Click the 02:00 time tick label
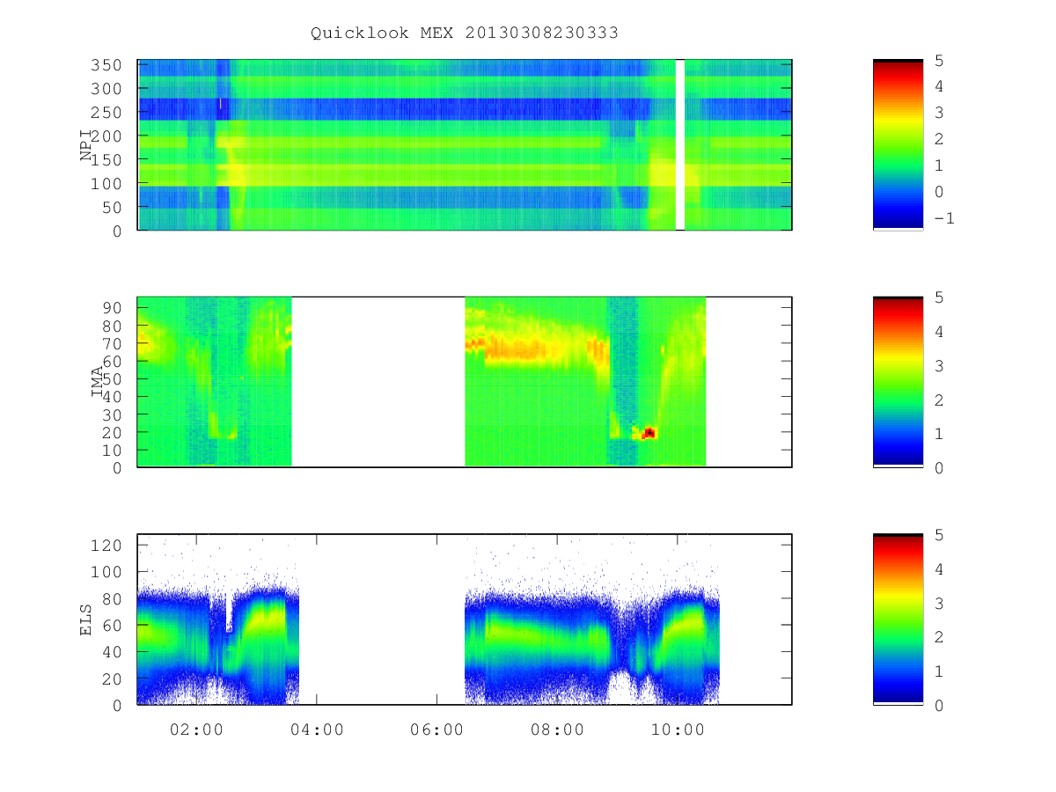The width and height of the screenshot is (1056, 792). click(x=196, y=730)
